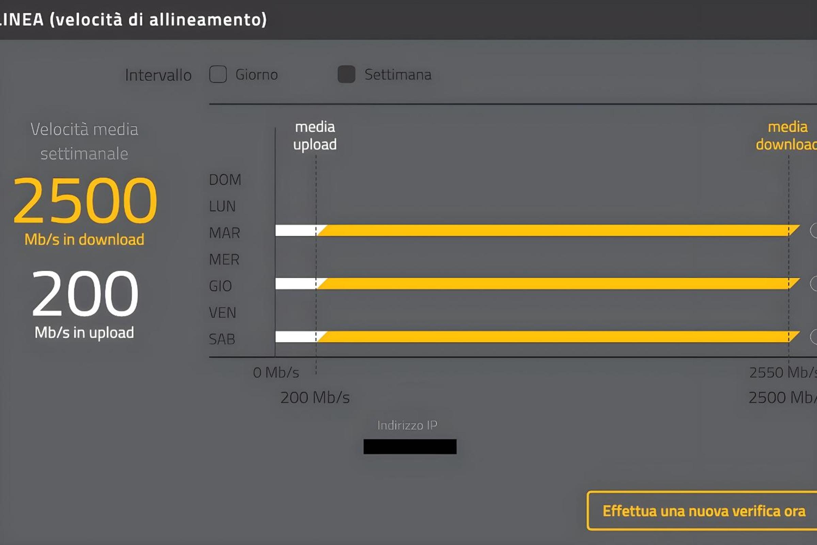Viewport: 817px width, 545px height.
Task: Toggle the Settimana interval checkbox
Action: 346,74
